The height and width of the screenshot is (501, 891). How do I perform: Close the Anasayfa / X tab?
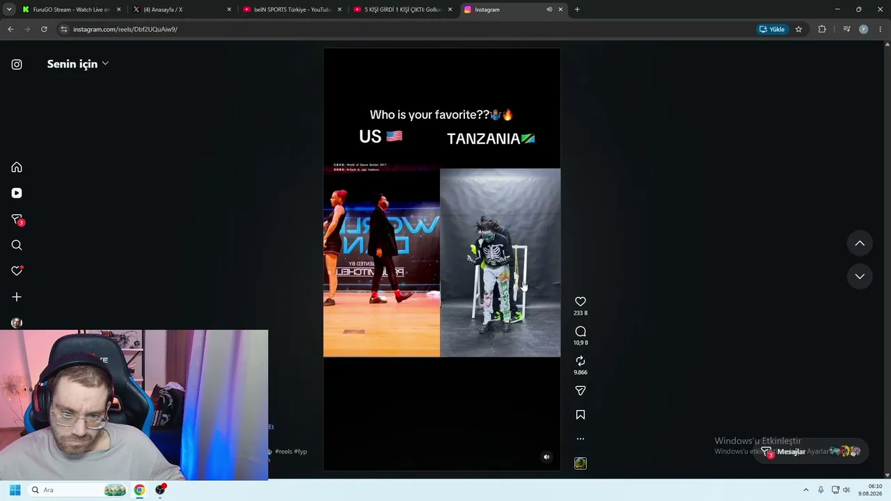[x=229, y=10]
